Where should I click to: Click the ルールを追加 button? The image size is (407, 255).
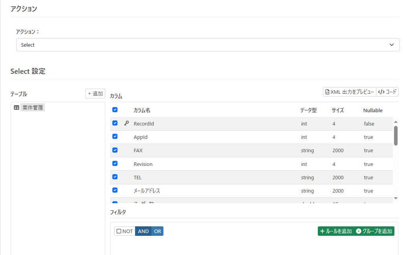click(x=336, y=231)
